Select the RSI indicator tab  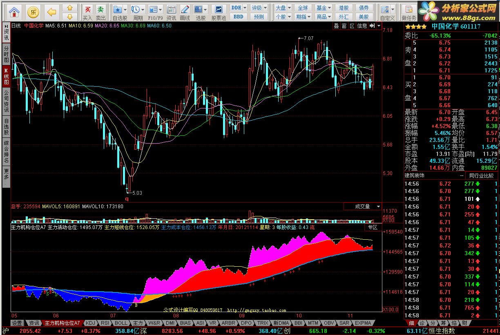[105, 323]
